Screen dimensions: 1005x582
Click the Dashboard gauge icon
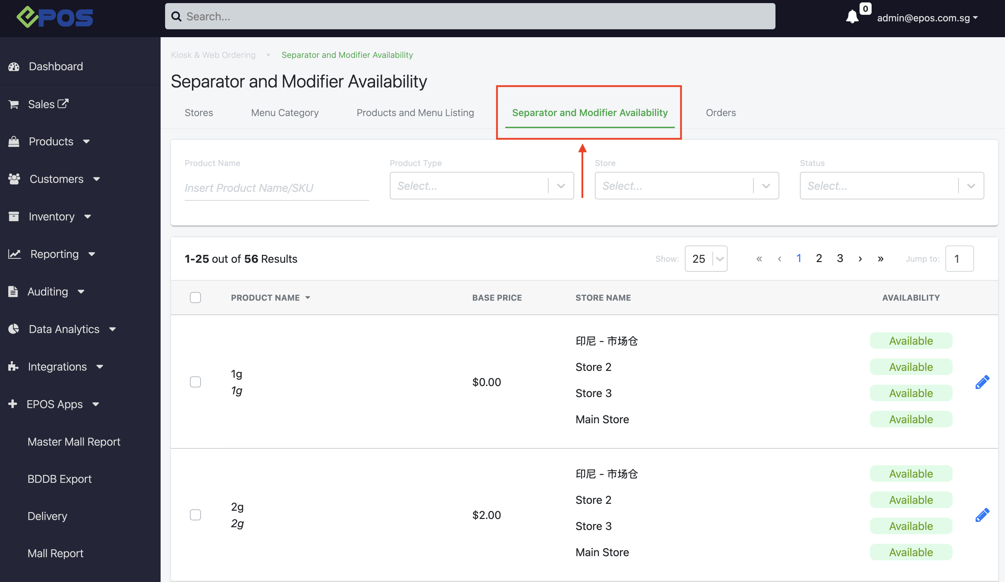click(x=14, y=66)
